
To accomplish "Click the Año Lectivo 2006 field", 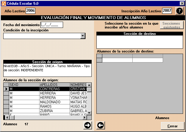I will coord(30,11).
